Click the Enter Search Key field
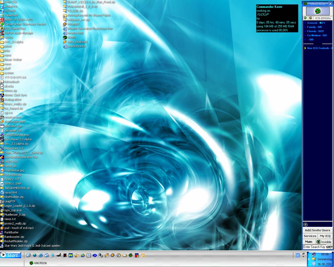This screenshot has height=267, width=334. click(x=314, y=247)
